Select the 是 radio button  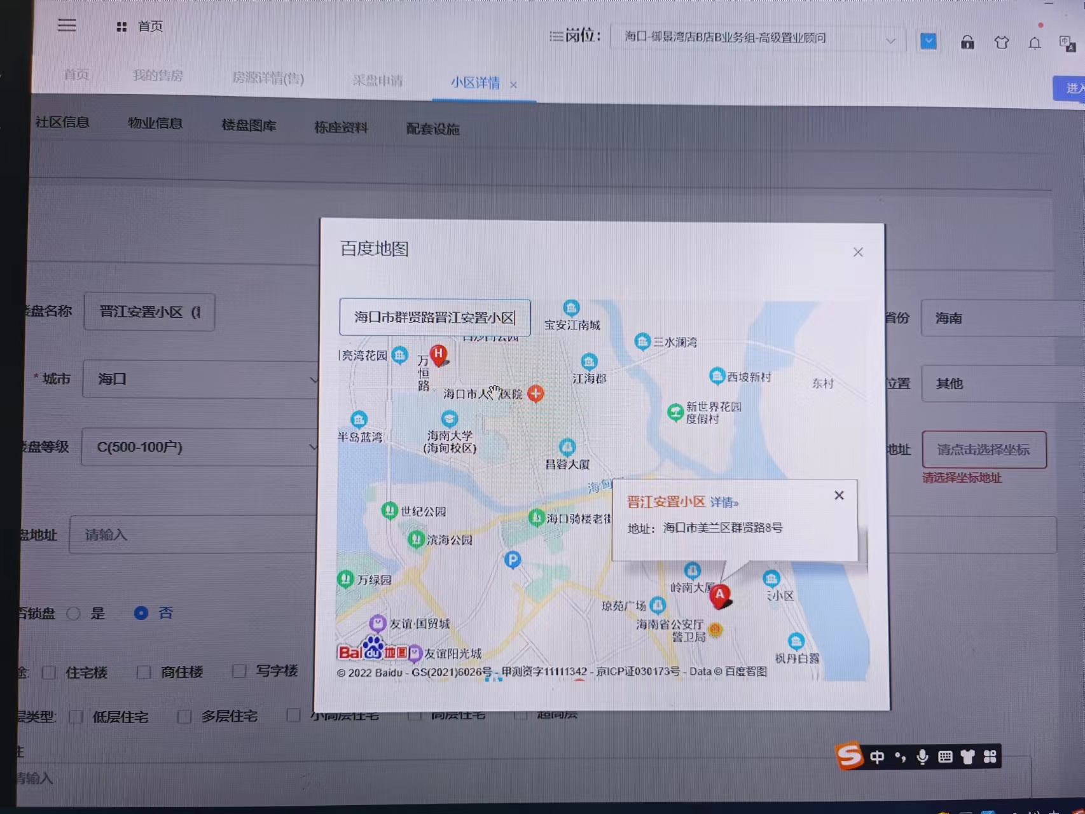coord(74,614)
